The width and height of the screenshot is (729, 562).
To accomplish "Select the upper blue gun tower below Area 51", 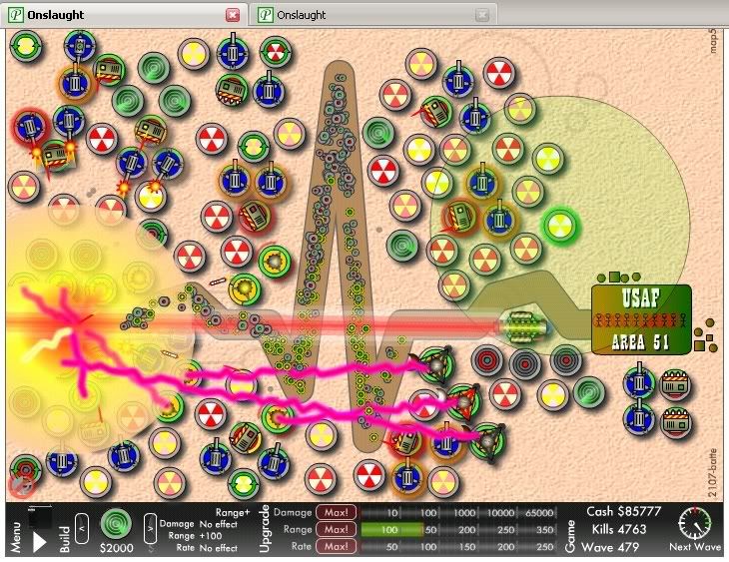I will pyautogui.click(x=639, y=381).
